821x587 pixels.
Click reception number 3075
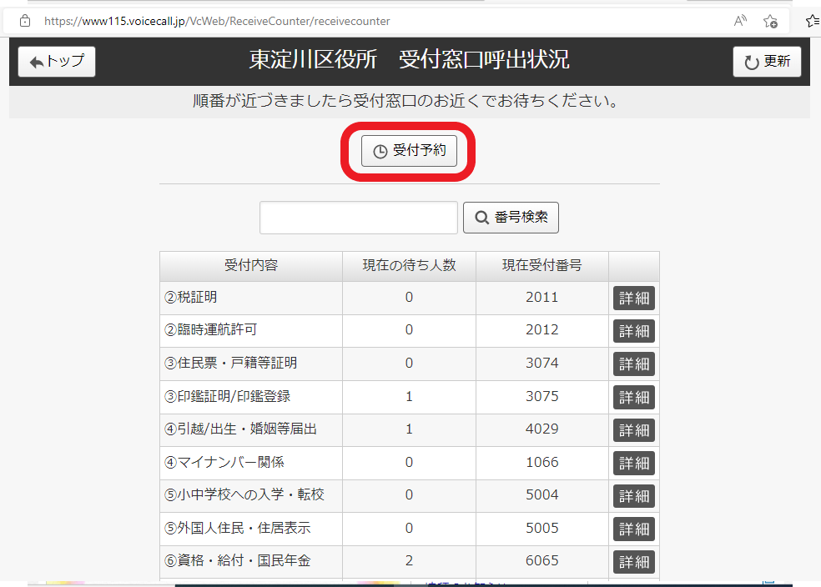click(x=542, y=397)
